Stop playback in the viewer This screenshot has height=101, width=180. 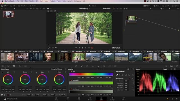82,48
